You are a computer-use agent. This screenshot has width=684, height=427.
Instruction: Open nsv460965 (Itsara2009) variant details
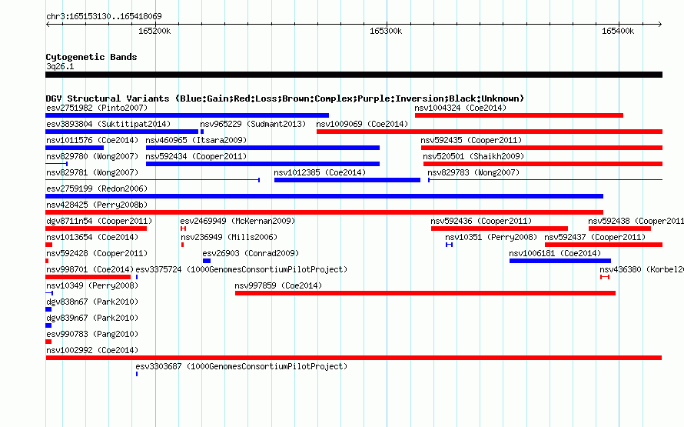196,140
